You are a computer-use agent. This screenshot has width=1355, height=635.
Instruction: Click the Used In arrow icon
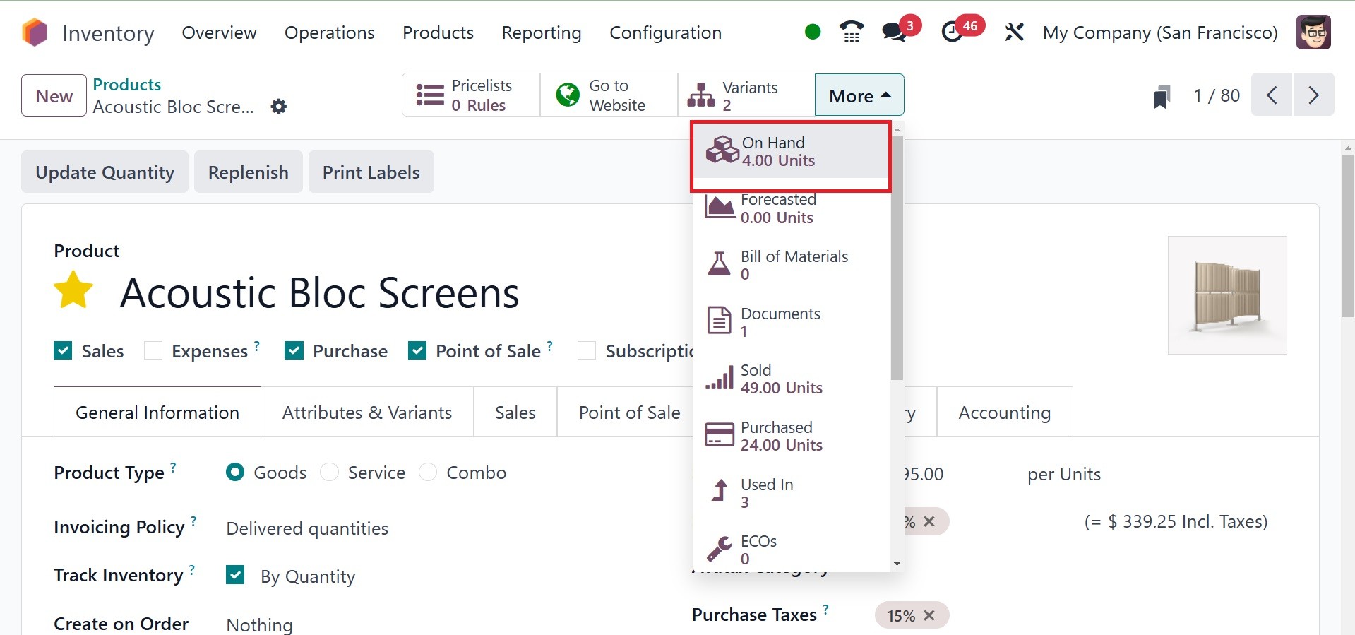720,489
